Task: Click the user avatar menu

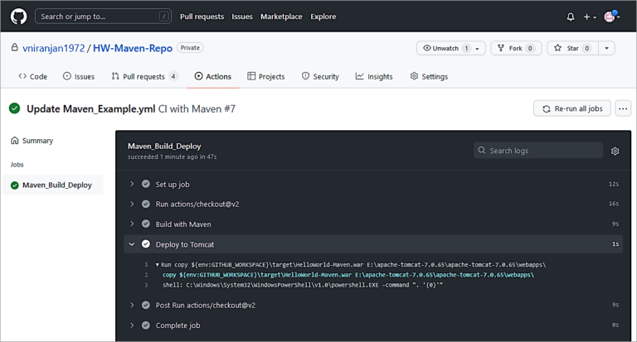Action: point(611,17)
